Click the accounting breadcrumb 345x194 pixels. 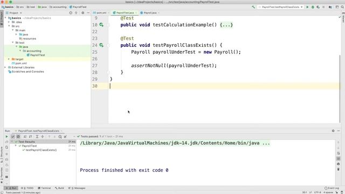click(58, 7)
